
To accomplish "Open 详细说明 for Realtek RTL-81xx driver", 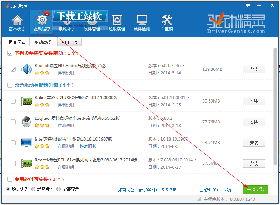I will pyautogui.click(x=66, y=167).
